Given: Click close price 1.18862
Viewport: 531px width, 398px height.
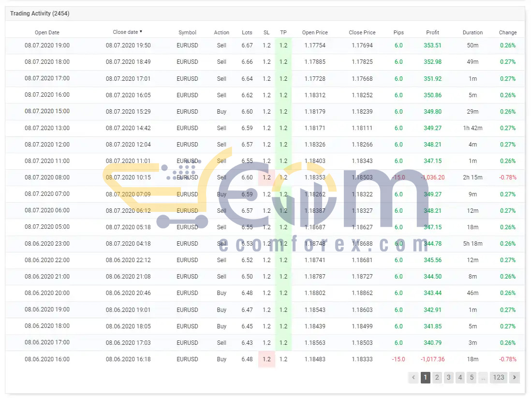Looking at the screenshot, I should pos(362,293).
